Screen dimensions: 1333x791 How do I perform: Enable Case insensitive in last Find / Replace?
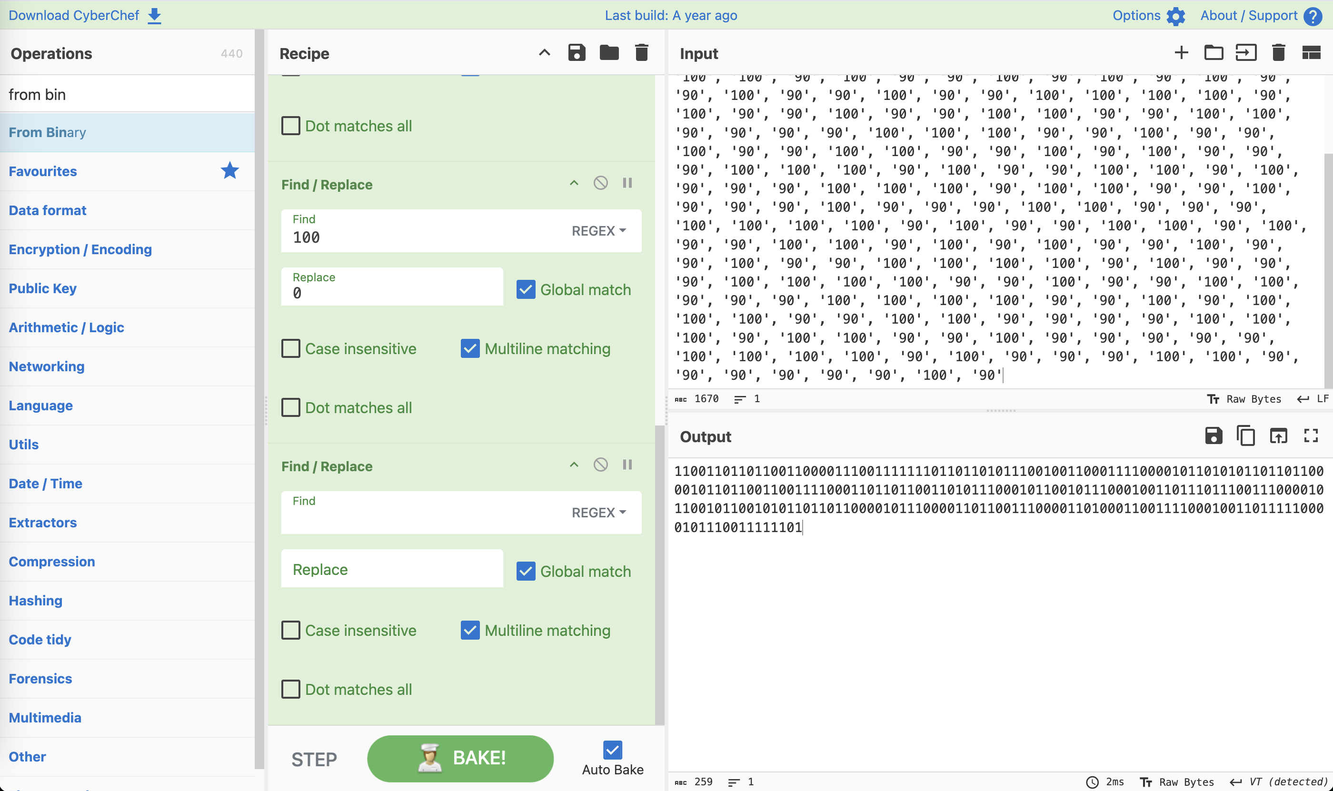[290, 630]
